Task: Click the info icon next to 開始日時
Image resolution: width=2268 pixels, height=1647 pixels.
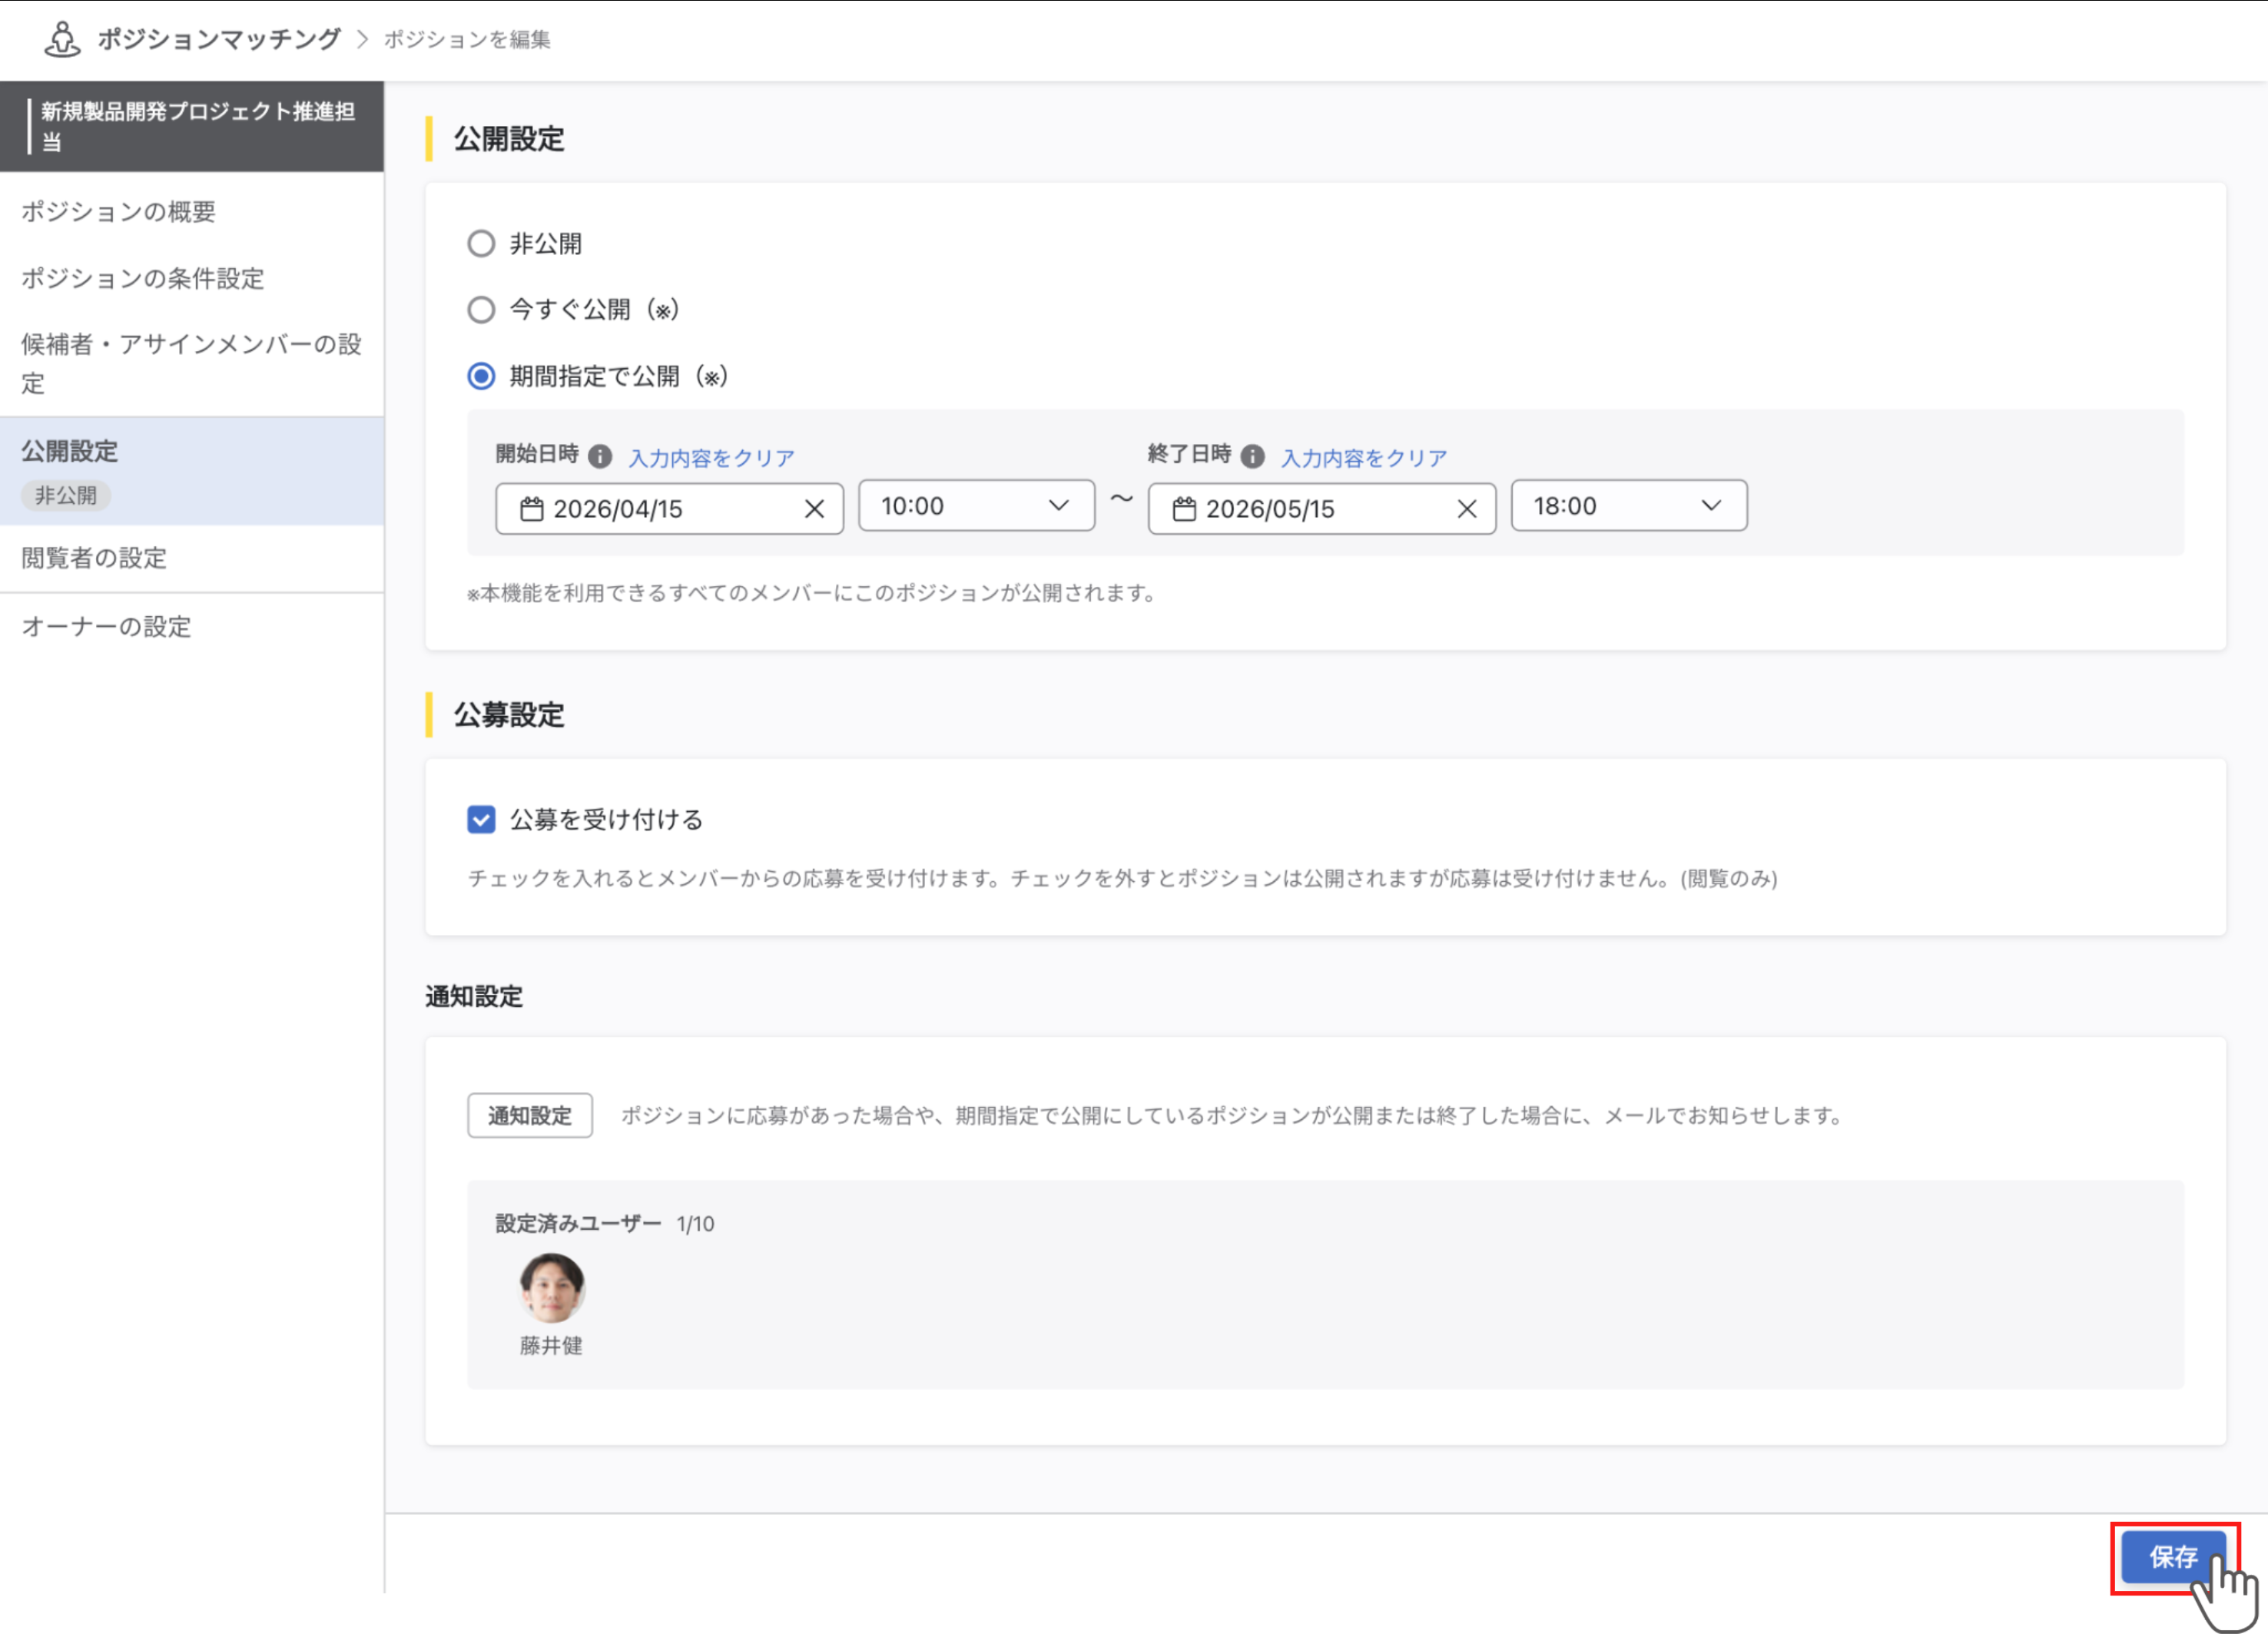Action: [600, 455]
